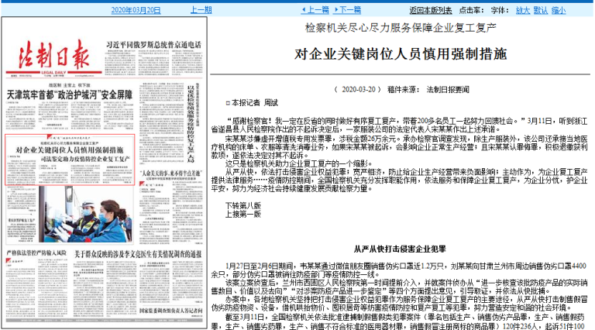Reset font size with 默认

pyautogui.click(x=540, y=10)
